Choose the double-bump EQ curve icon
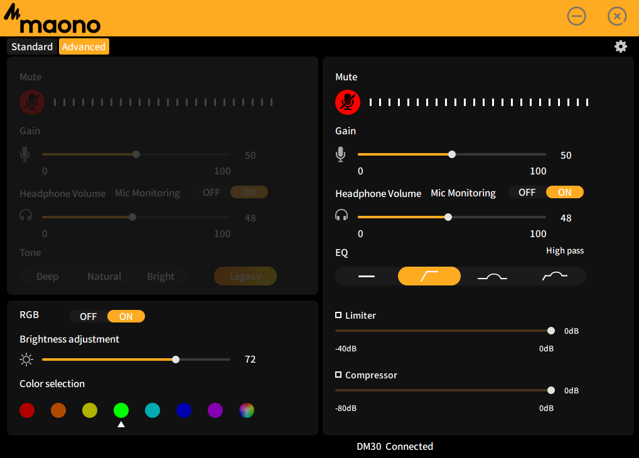This screenshot has width=639, height=458. (x=554, y=276)
